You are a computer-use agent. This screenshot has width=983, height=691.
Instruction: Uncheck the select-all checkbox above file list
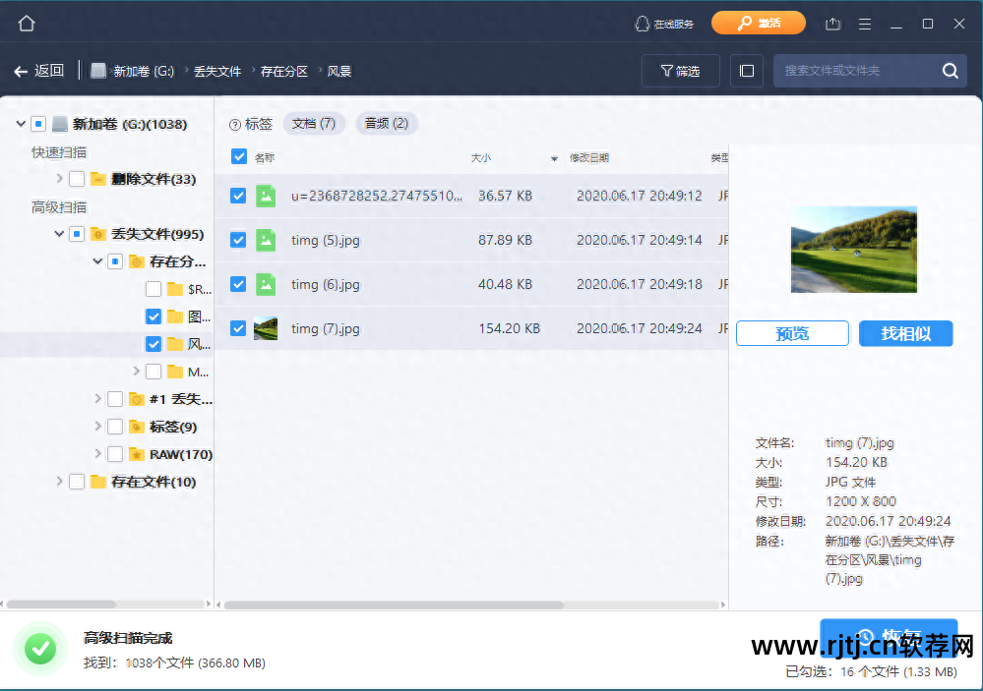tap(237, 156)
